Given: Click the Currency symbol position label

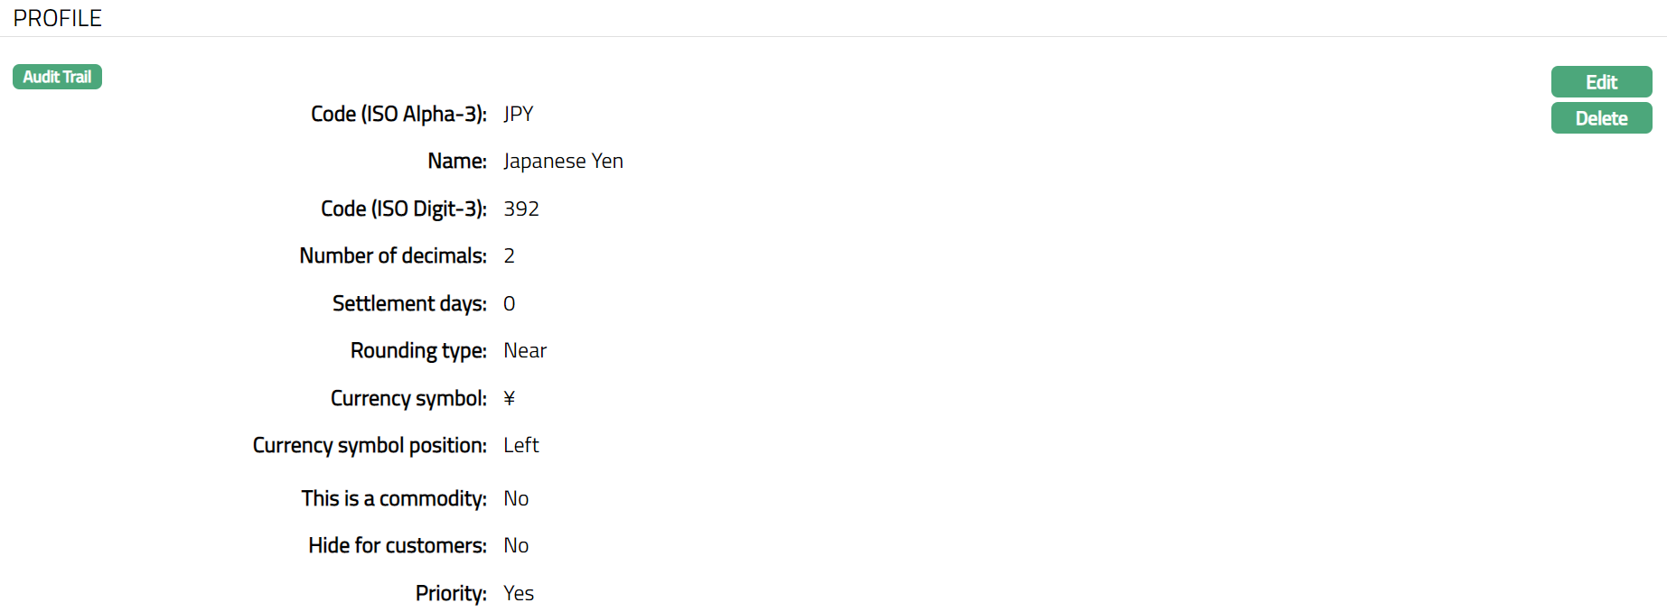Looking at the screenshot, I should coord(370,445).
